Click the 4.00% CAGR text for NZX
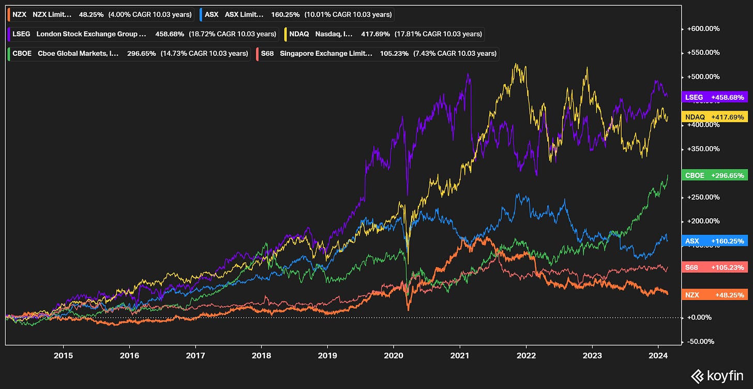This screenshot has height=389, width=753. pyautogui.click(x=150, y=14)
